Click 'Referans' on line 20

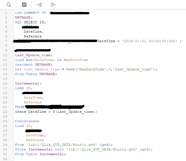click(33, 102)
